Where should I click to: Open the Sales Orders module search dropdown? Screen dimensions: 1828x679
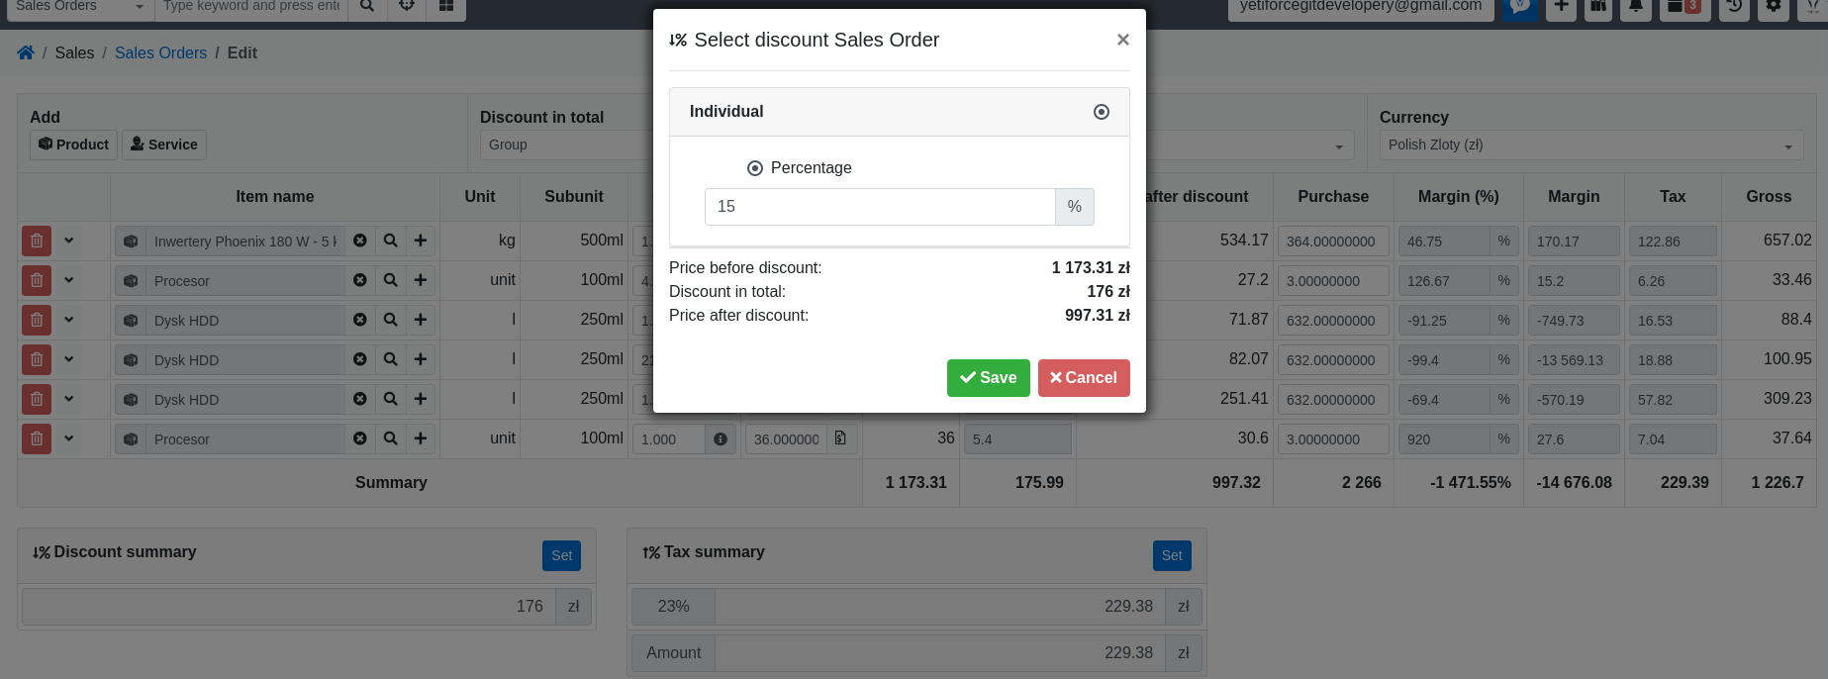(x=80, y=7)
